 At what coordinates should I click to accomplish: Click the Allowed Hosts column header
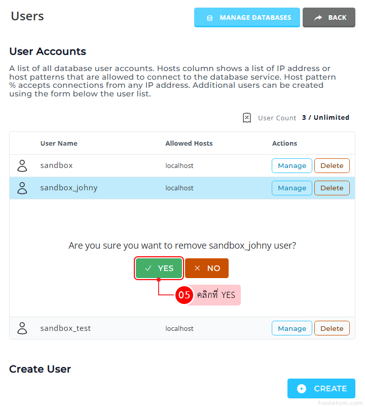(x=189, y=144)
